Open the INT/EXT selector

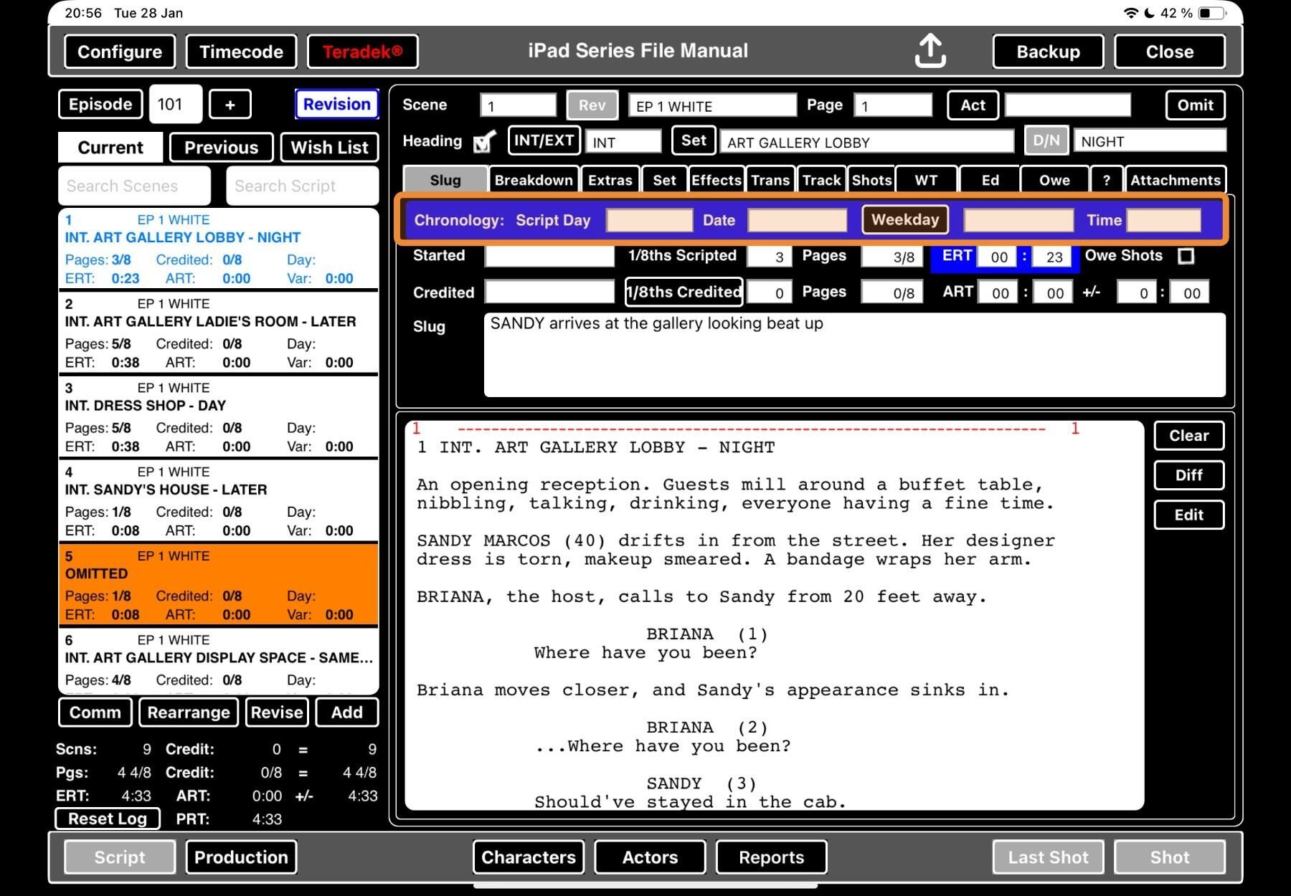(x=544, y=140)
